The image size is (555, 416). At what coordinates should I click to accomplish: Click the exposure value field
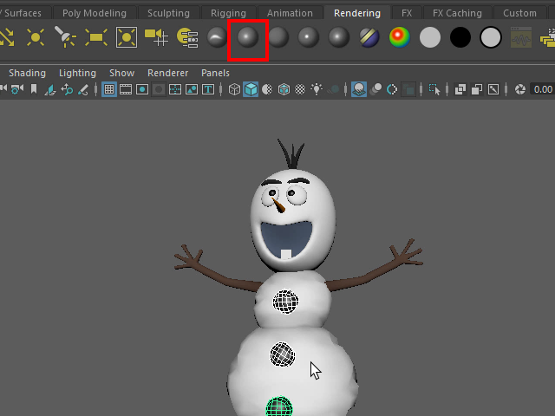[543, 89]
